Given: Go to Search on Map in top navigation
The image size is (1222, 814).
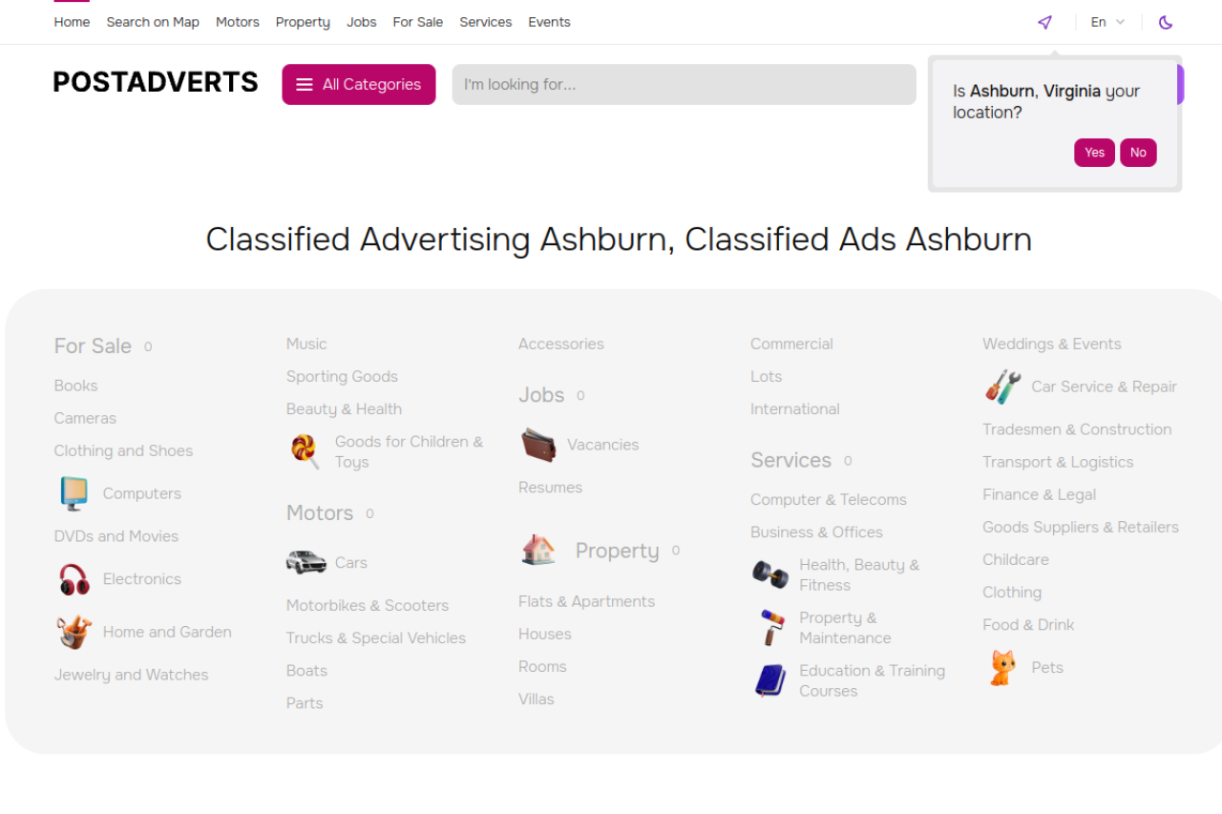Looking at the screenshot, I should coord(153,22).
